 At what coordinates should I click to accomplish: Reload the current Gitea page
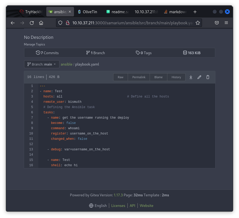pos(31,23)
